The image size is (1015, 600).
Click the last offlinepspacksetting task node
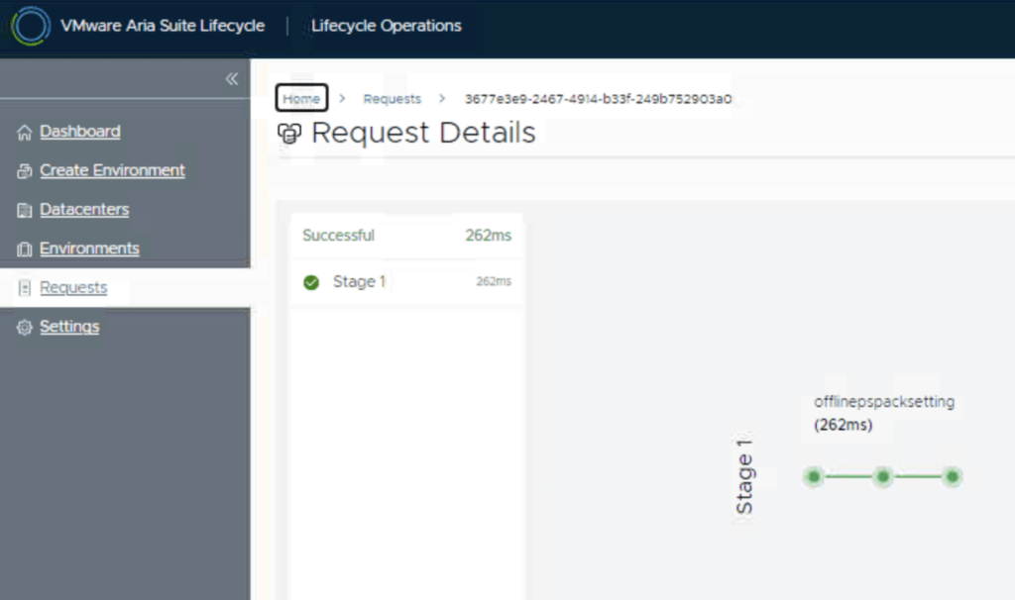pyautogui.click(x=952, y=477)
